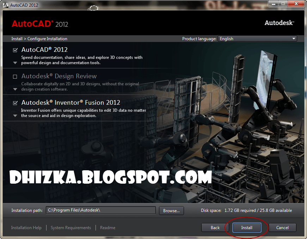Expand the AutoCAD 2012 details arrow

click(x=14, y=63)
